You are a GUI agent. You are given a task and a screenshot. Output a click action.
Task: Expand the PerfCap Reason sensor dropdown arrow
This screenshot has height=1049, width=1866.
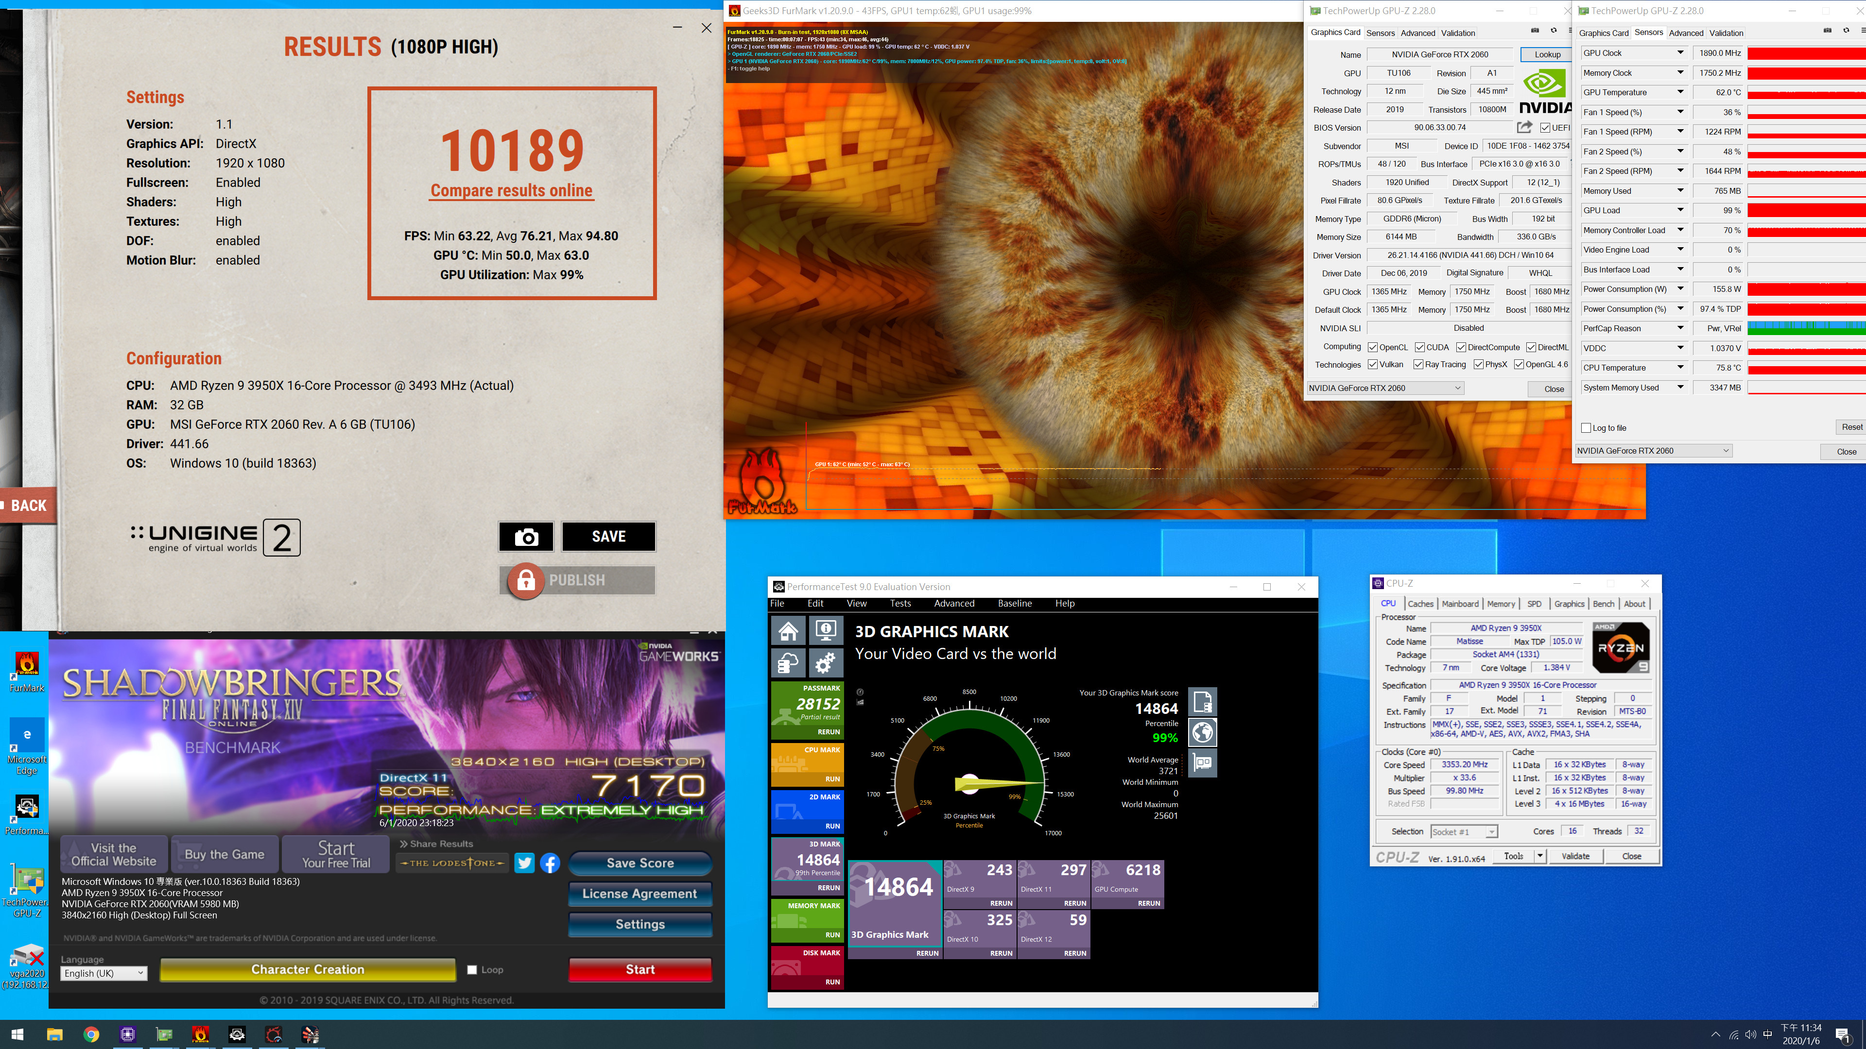[x=1680, y=328]
